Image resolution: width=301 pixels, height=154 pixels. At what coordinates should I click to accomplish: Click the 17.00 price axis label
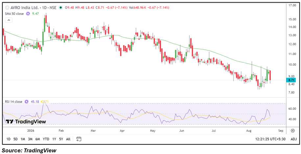(293, 5)
